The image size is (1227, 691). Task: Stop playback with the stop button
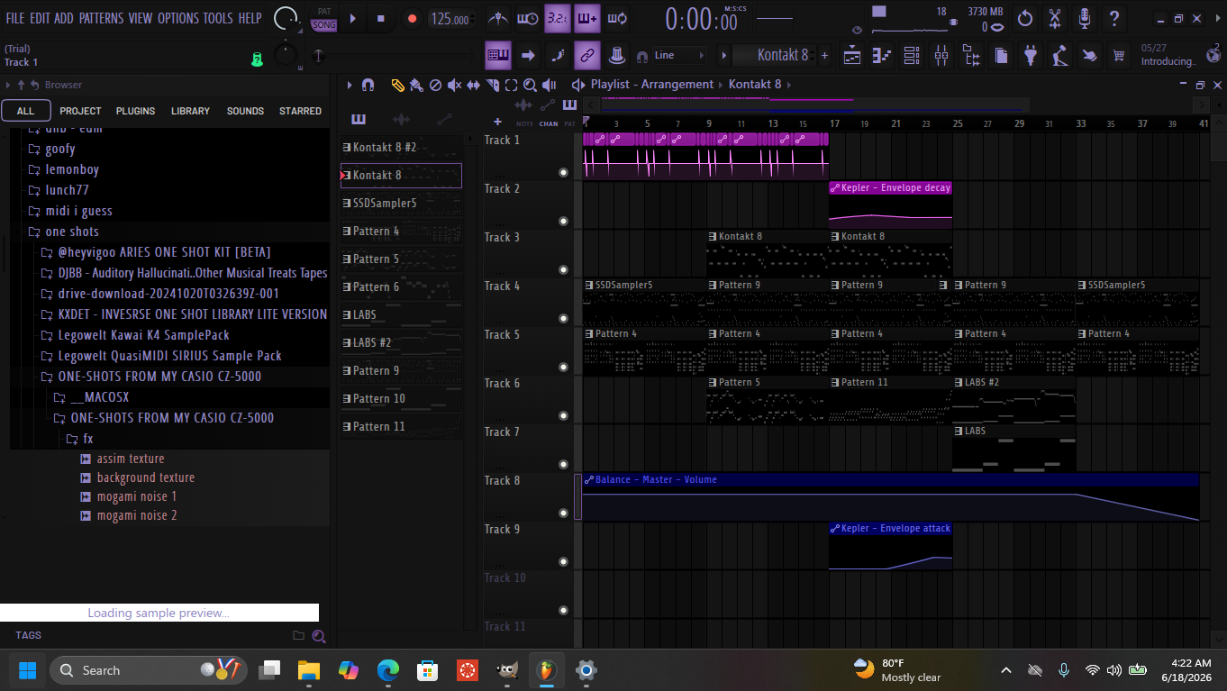[x=381, y=18]
